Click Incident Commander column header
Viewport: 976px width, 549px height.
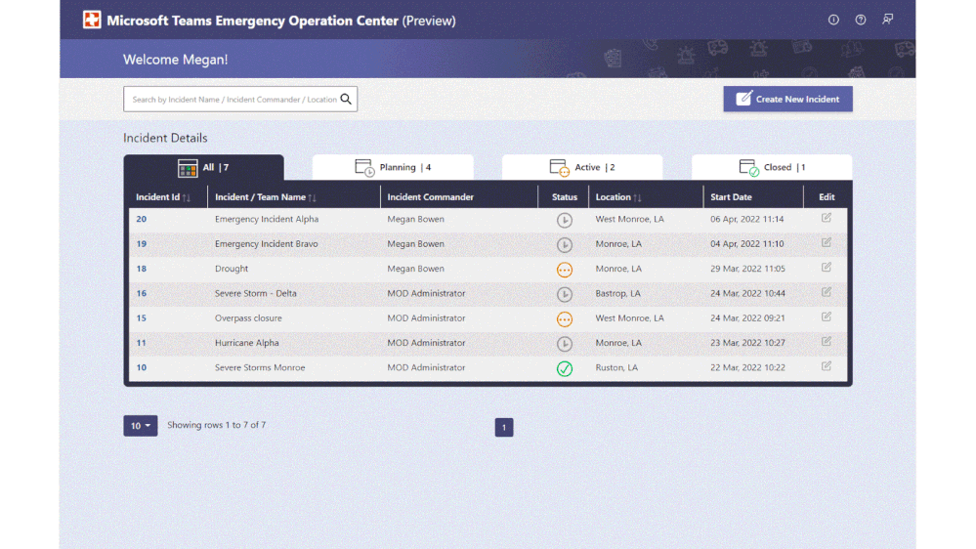(430, 197)
